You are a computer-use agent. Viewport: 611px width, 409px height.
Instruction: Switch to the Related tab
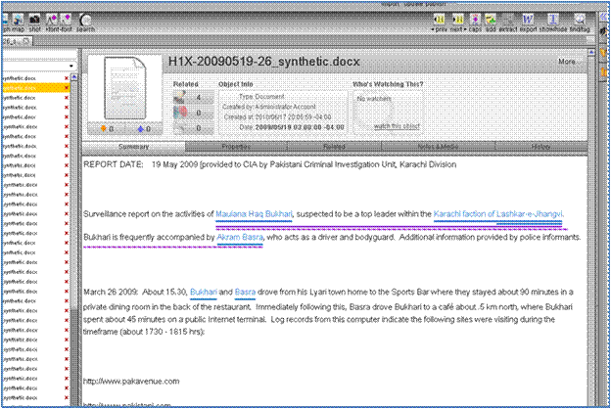(x=334, y=147)
